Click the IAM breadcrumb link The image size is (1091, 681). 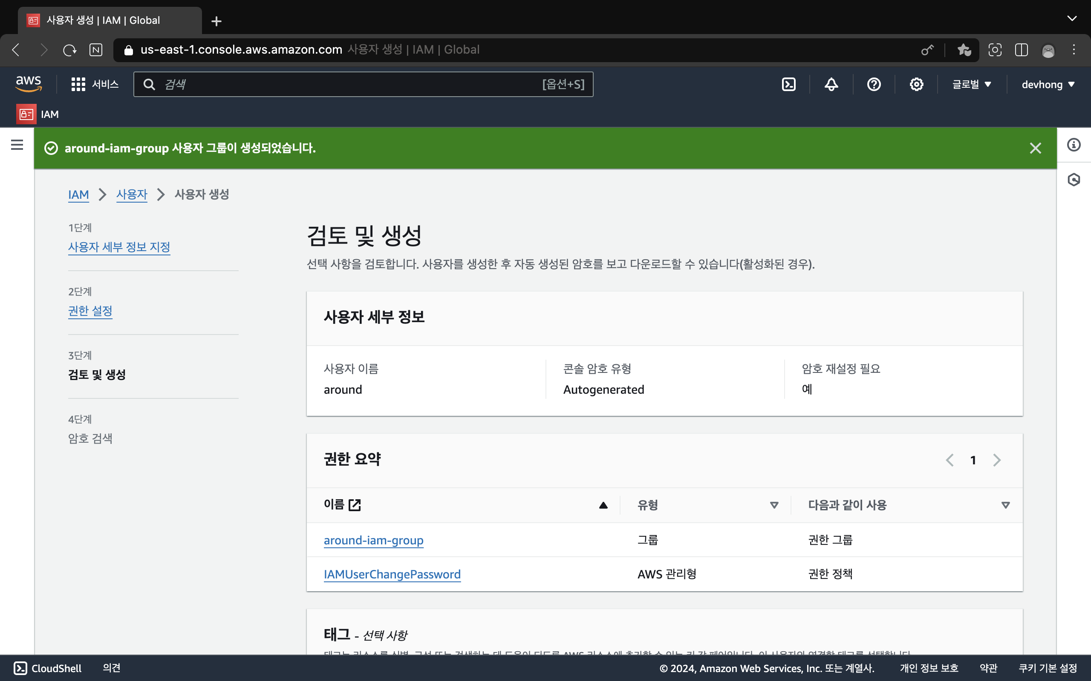78,195
